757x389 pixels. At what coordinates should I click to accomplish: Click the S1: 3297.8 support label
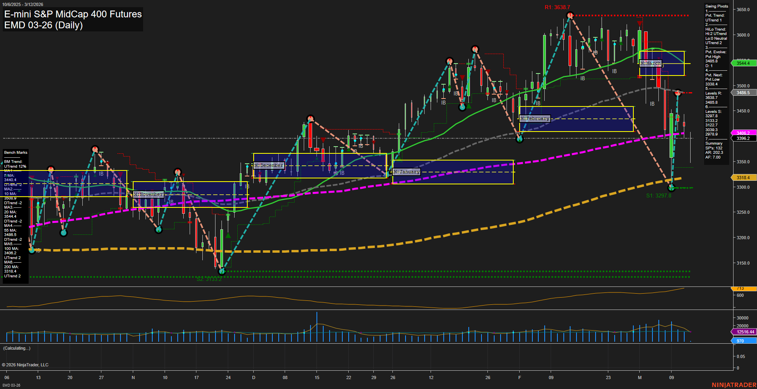658,195
